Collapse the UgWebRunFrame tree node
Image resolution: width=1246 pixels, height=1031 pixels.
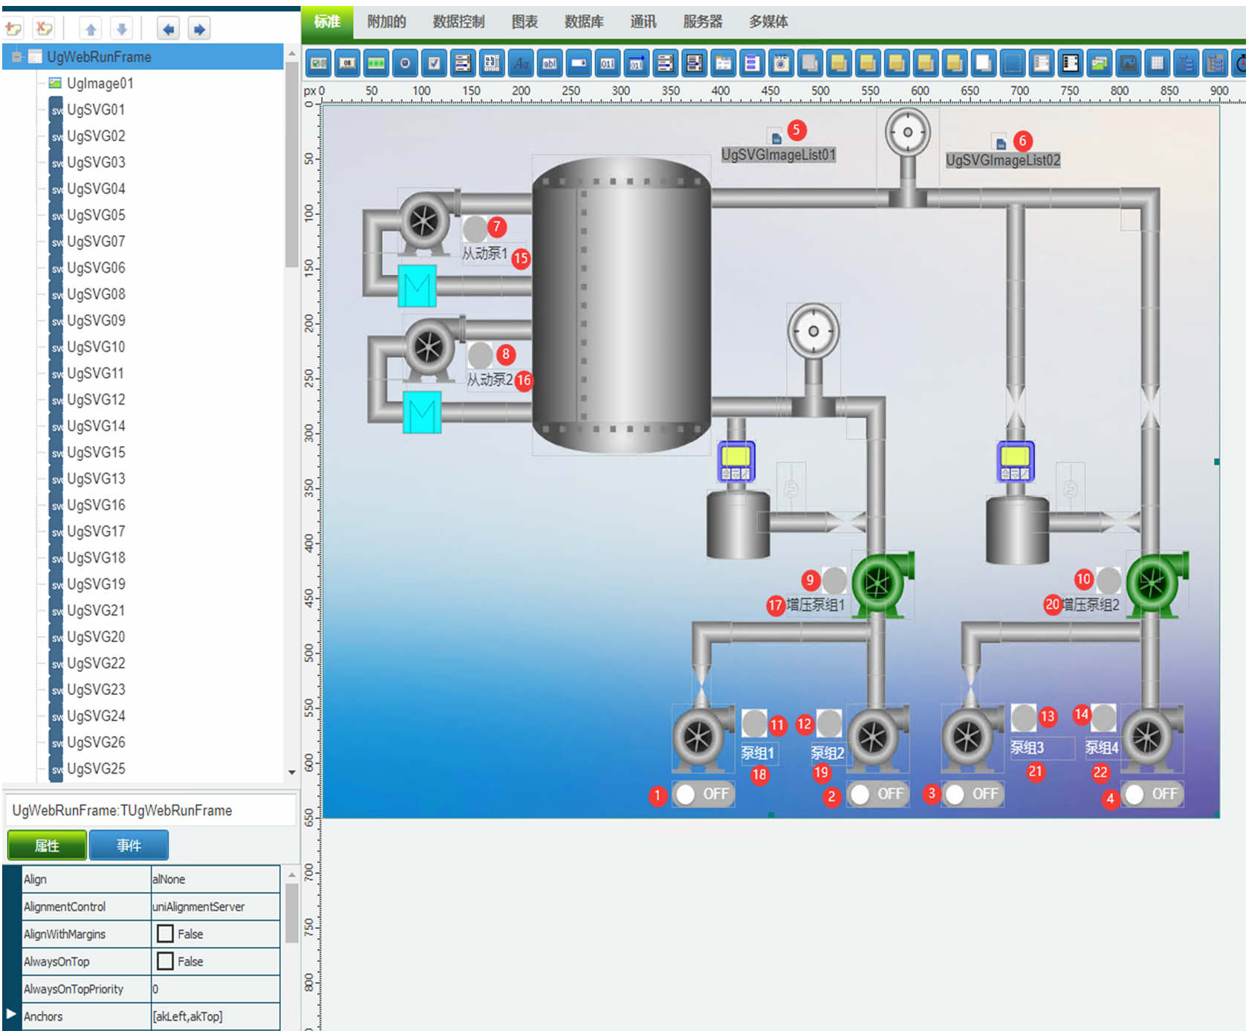point(16,56)
